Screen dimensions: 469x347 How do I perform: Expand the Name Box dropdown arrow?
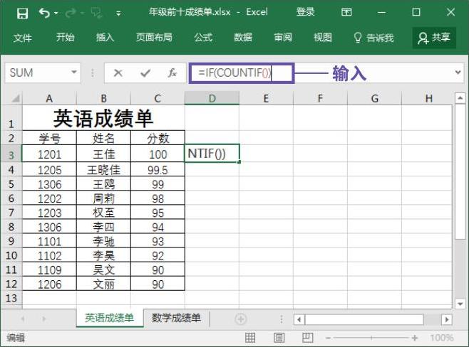[x=74, y=73]
